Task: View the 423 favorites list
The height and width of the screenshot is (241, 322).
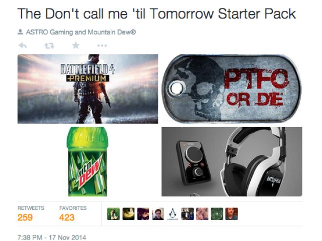Action: point(73,214)
